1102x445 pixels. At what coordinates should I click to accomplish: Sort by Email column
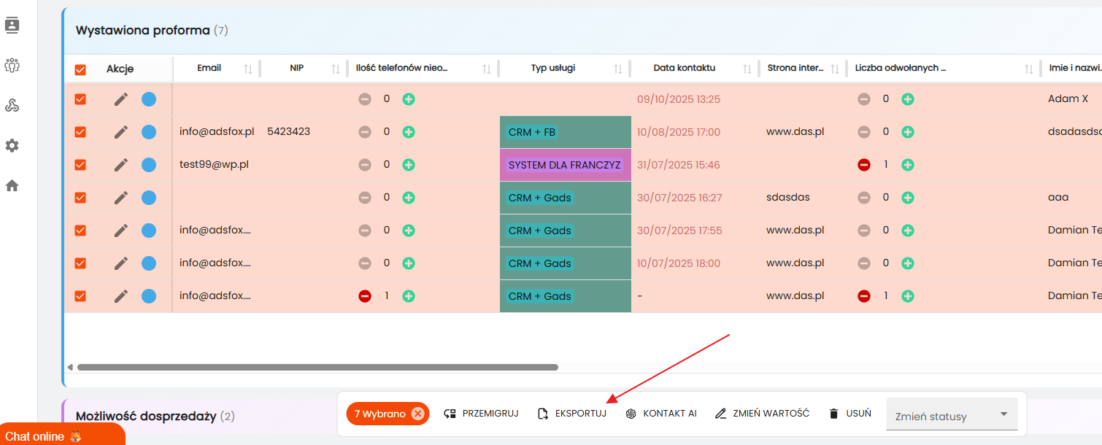(248, 69)
